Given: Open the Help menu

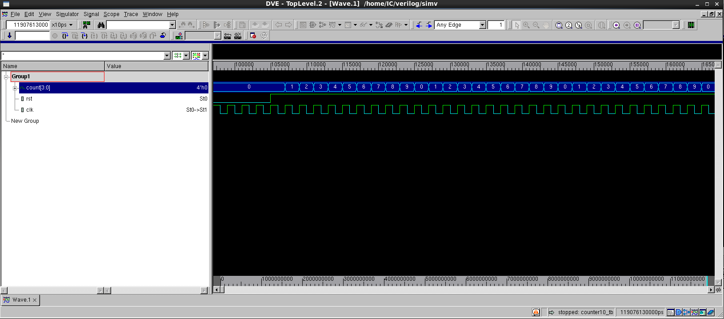Looking at the screenshot, I should [x=173, y=14].
